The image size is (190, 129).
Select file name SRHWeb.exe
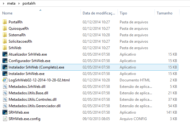(x=19, y=112)
